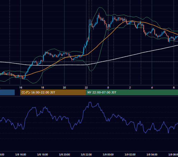Click hour label 0 on the price chart axis
Screen dimensions: 178x157
pyautogui.click(x=108, y=87)
